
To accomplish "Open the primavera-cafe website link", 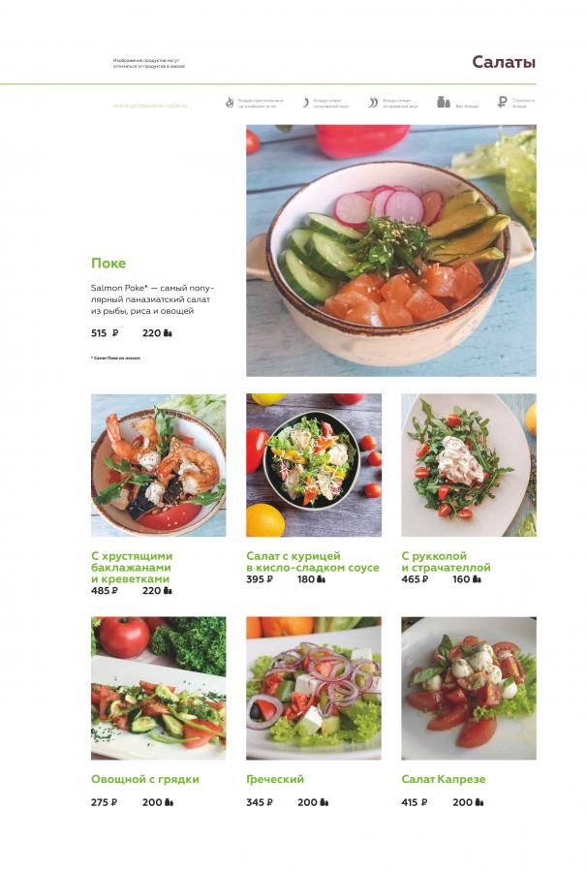I will click(151, 105).
